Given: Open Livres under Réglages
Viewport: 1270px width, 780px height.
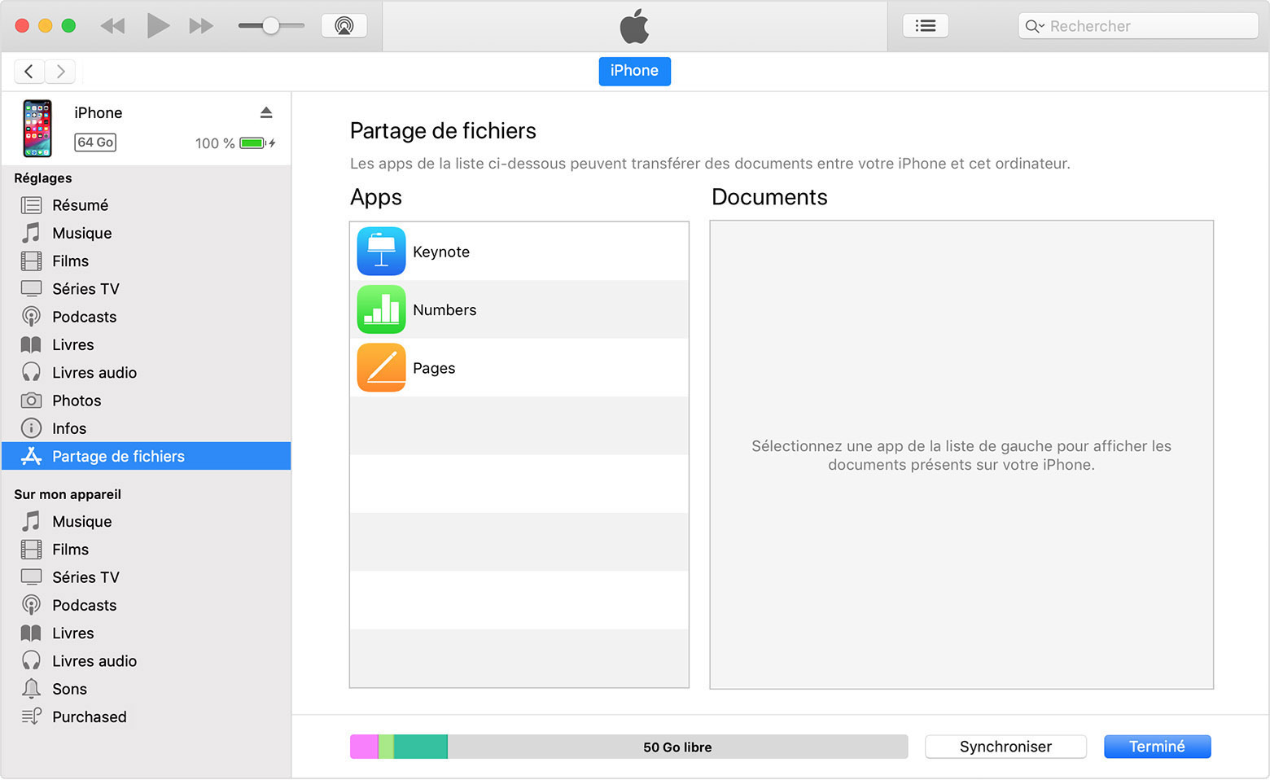Looking at the screenshot, I should point(147,344).
